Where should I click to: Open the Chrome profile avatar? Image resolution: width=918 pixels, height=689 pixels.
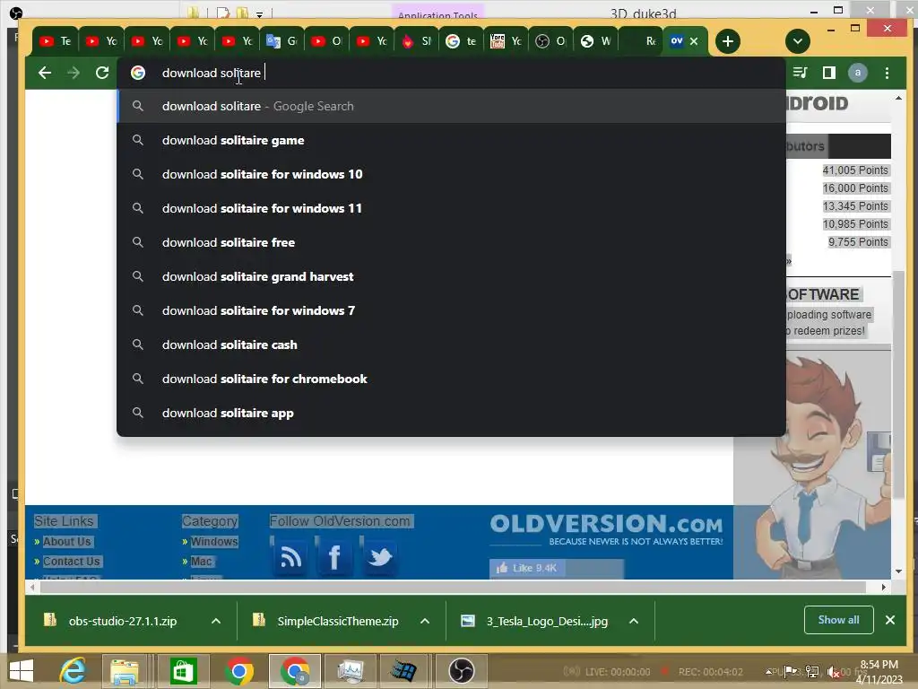click(x=858, y=73)
